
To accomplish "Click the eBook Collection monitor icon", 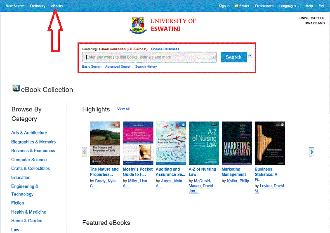I will (16, 88).
